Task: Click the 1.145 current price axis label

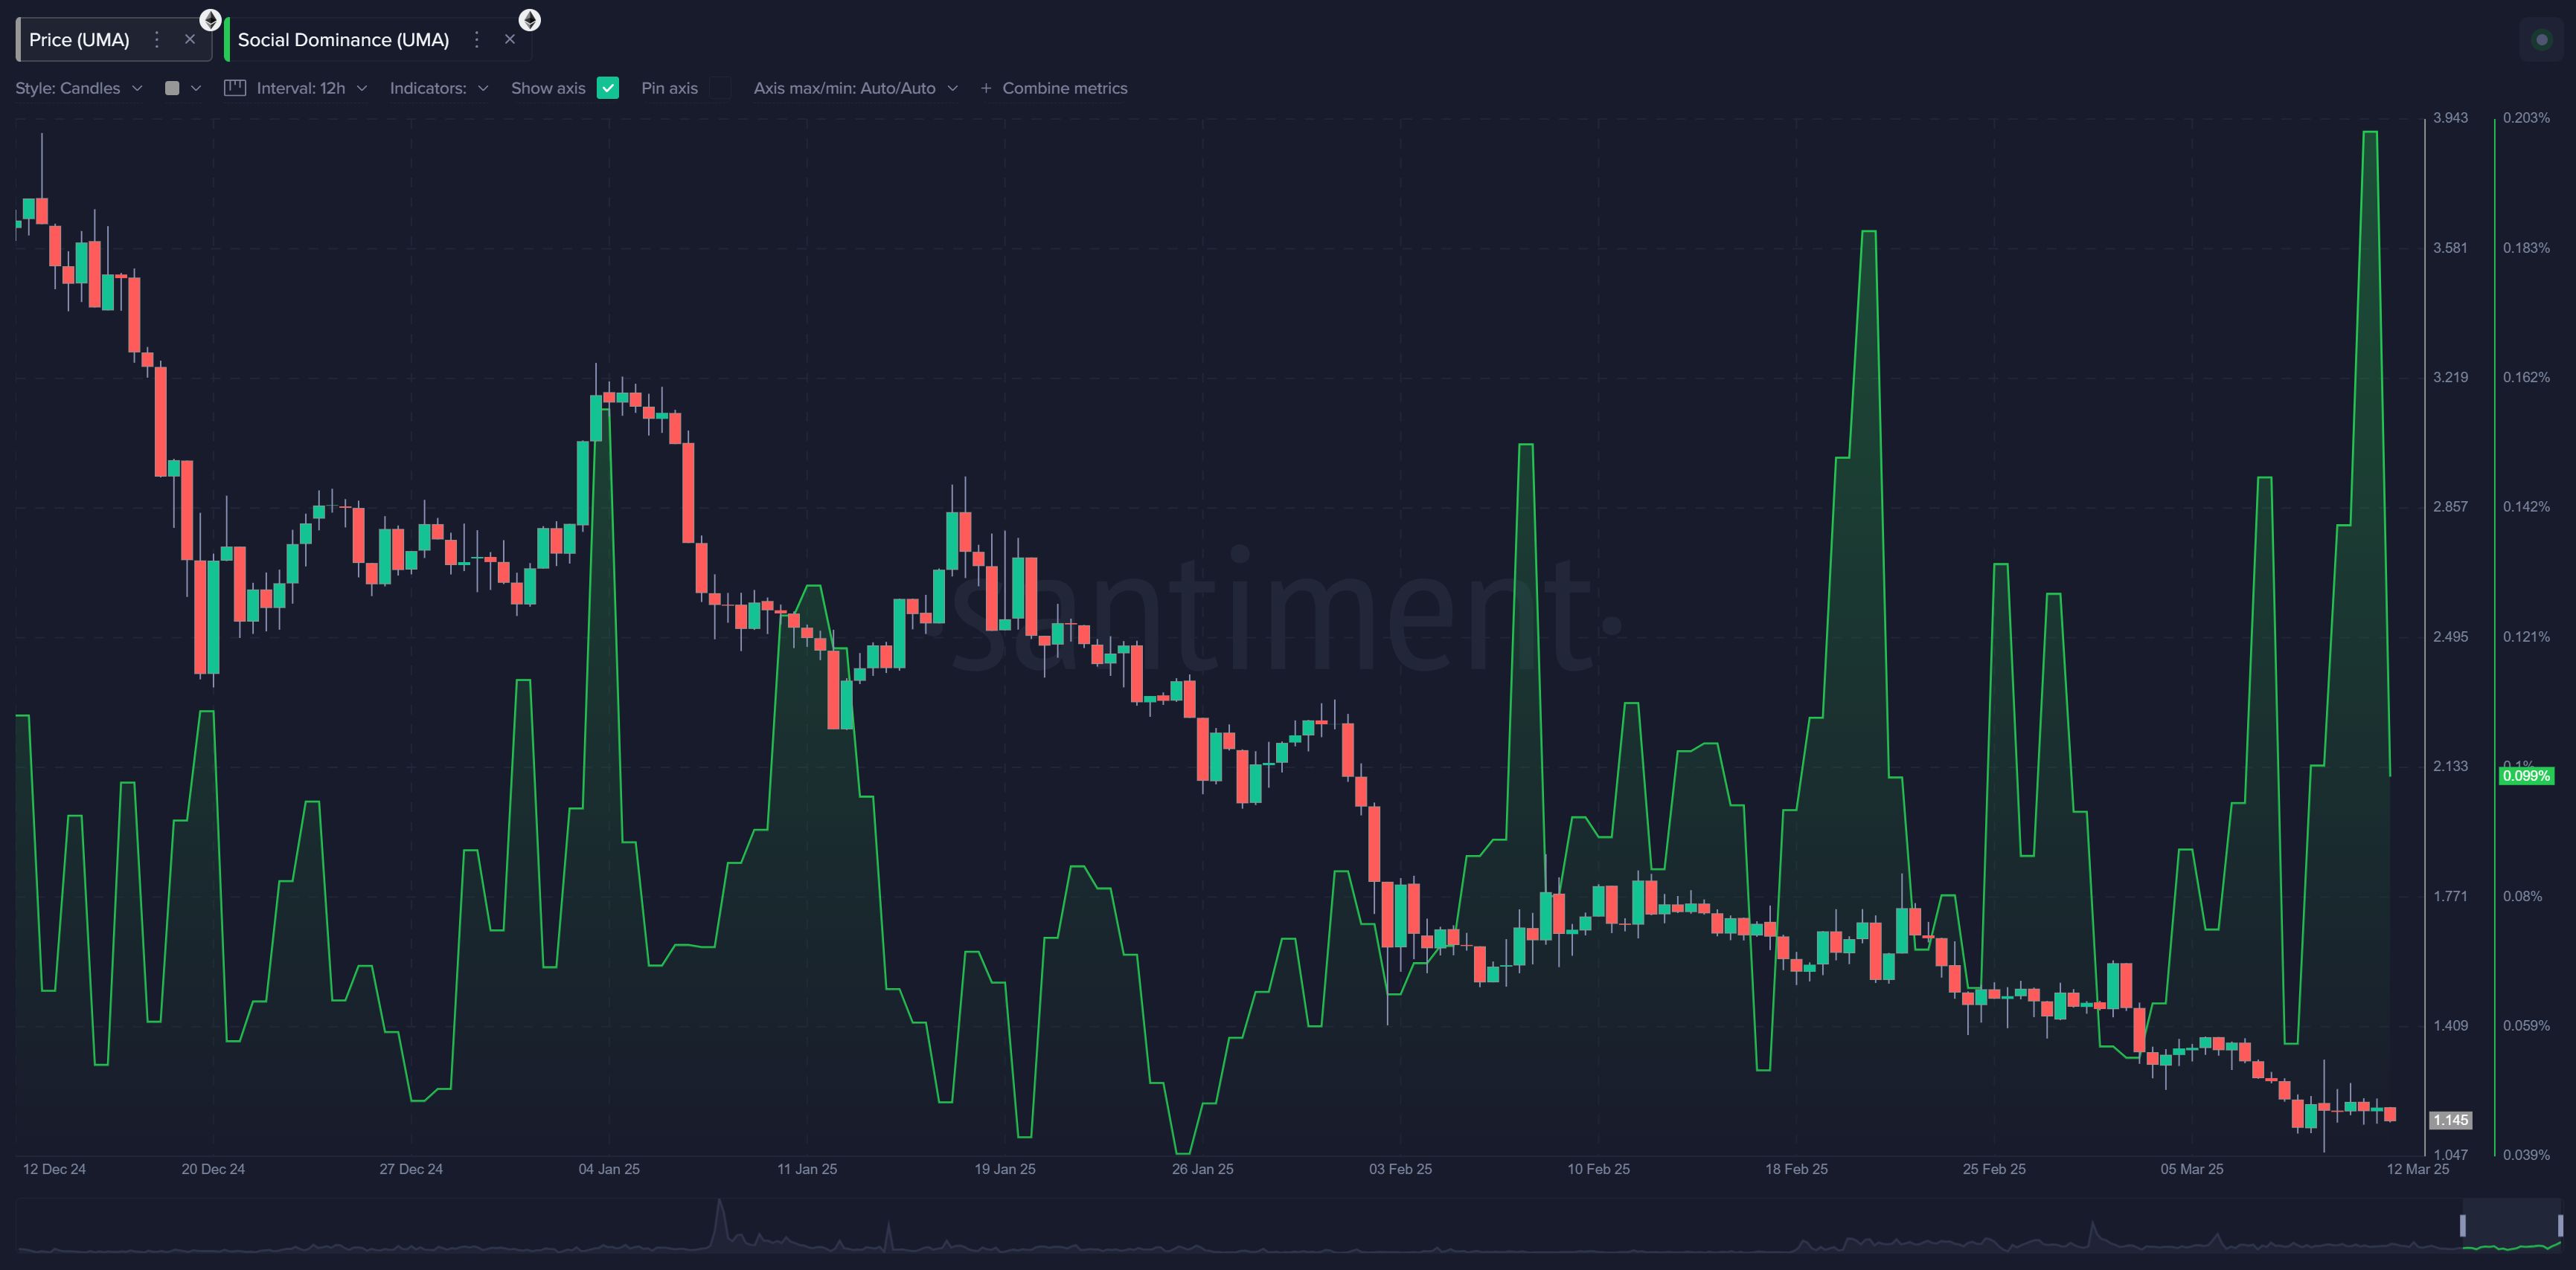Action: (x=2450, y=1120)
